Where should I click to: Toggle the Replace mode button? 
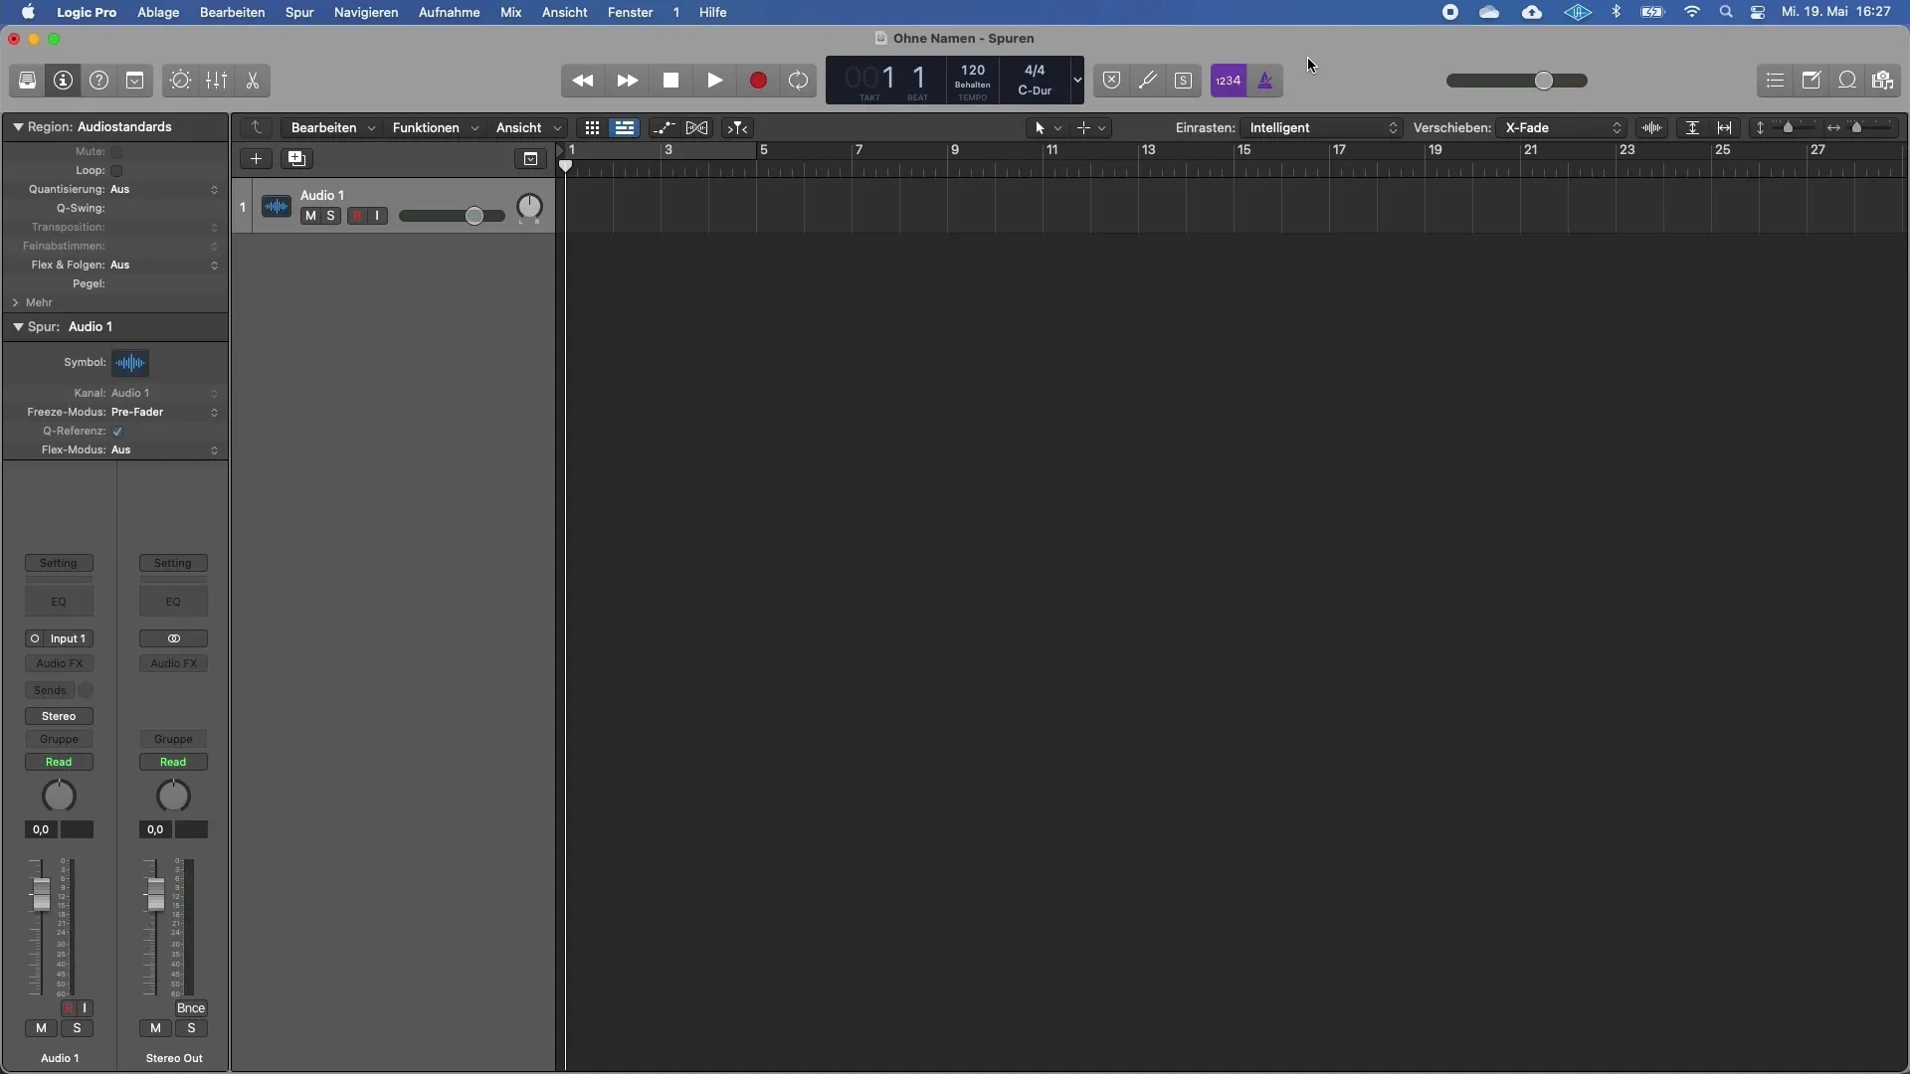click(1112, 81)
